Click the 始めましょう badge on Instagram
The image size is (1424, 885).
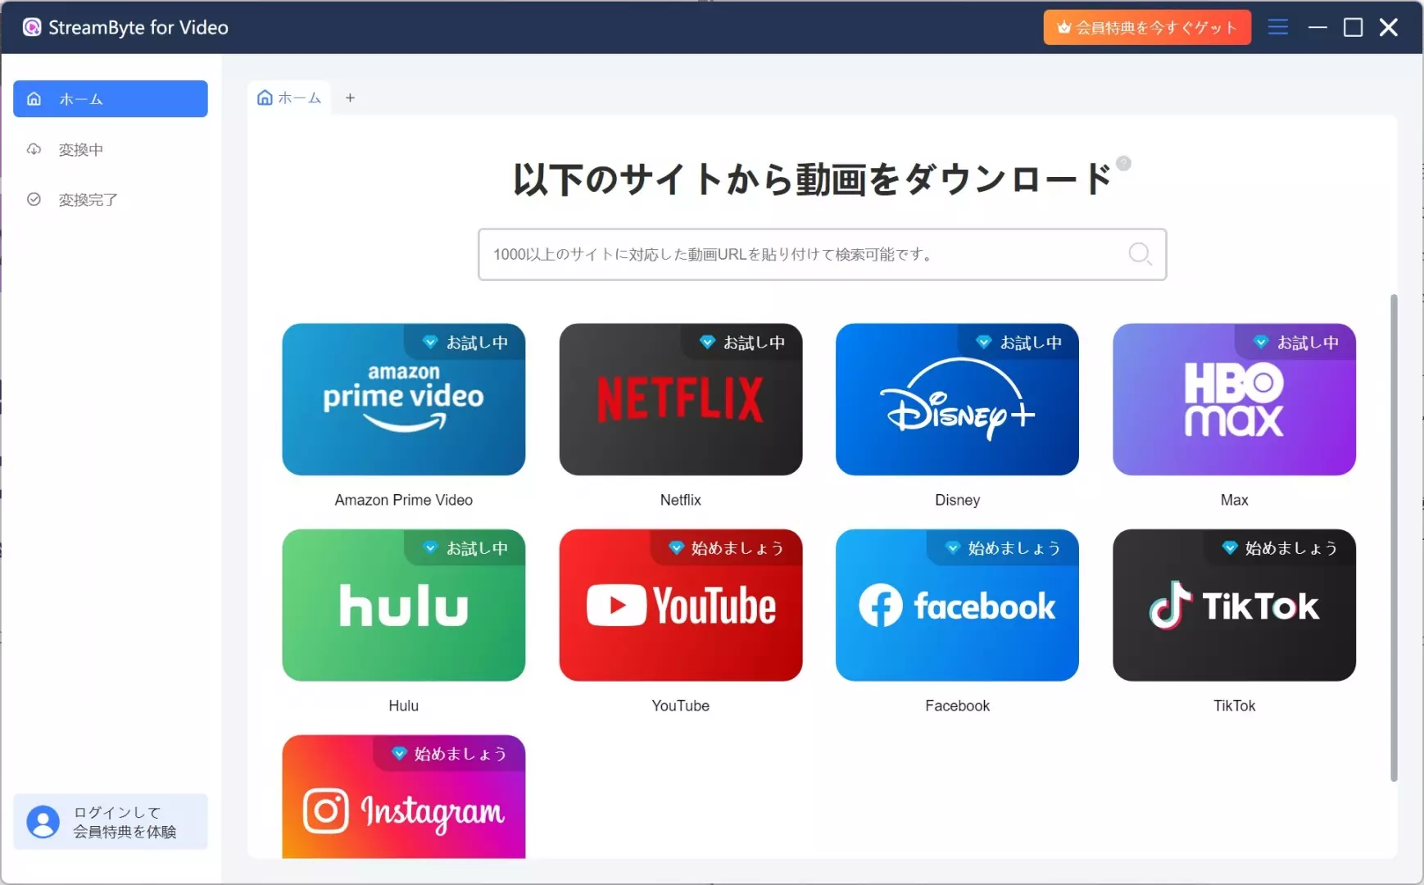click(x=450, y=753)
